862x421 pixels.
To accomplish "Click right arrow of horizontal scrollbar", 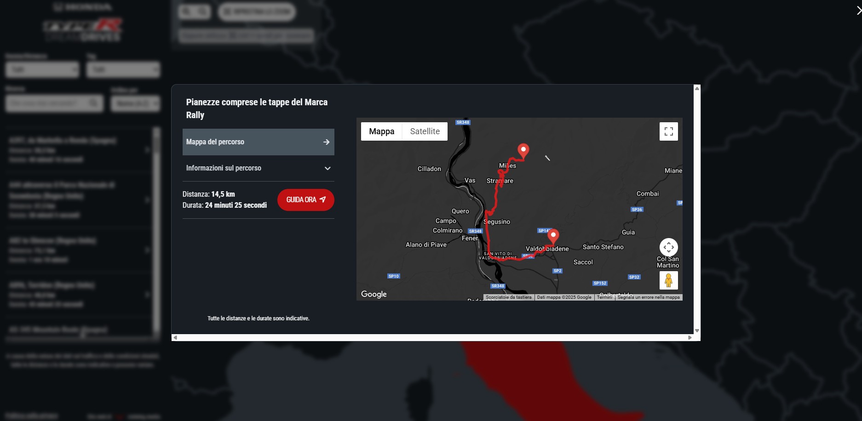I will (690, 338).
